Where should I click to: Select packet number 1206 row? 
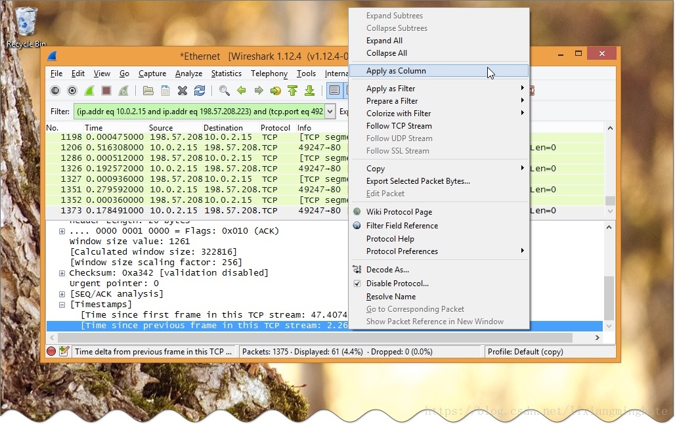pyautogui.click(x=197, y=148)
